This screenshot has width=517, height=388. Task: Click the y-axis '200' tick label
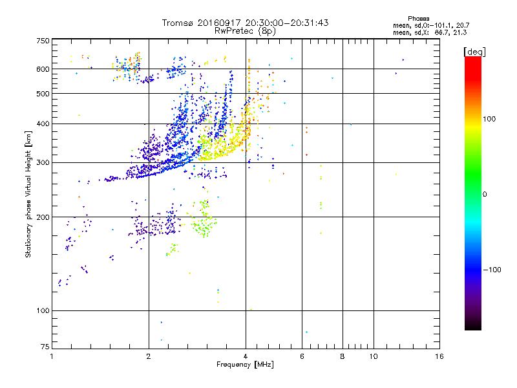point(43,217)
